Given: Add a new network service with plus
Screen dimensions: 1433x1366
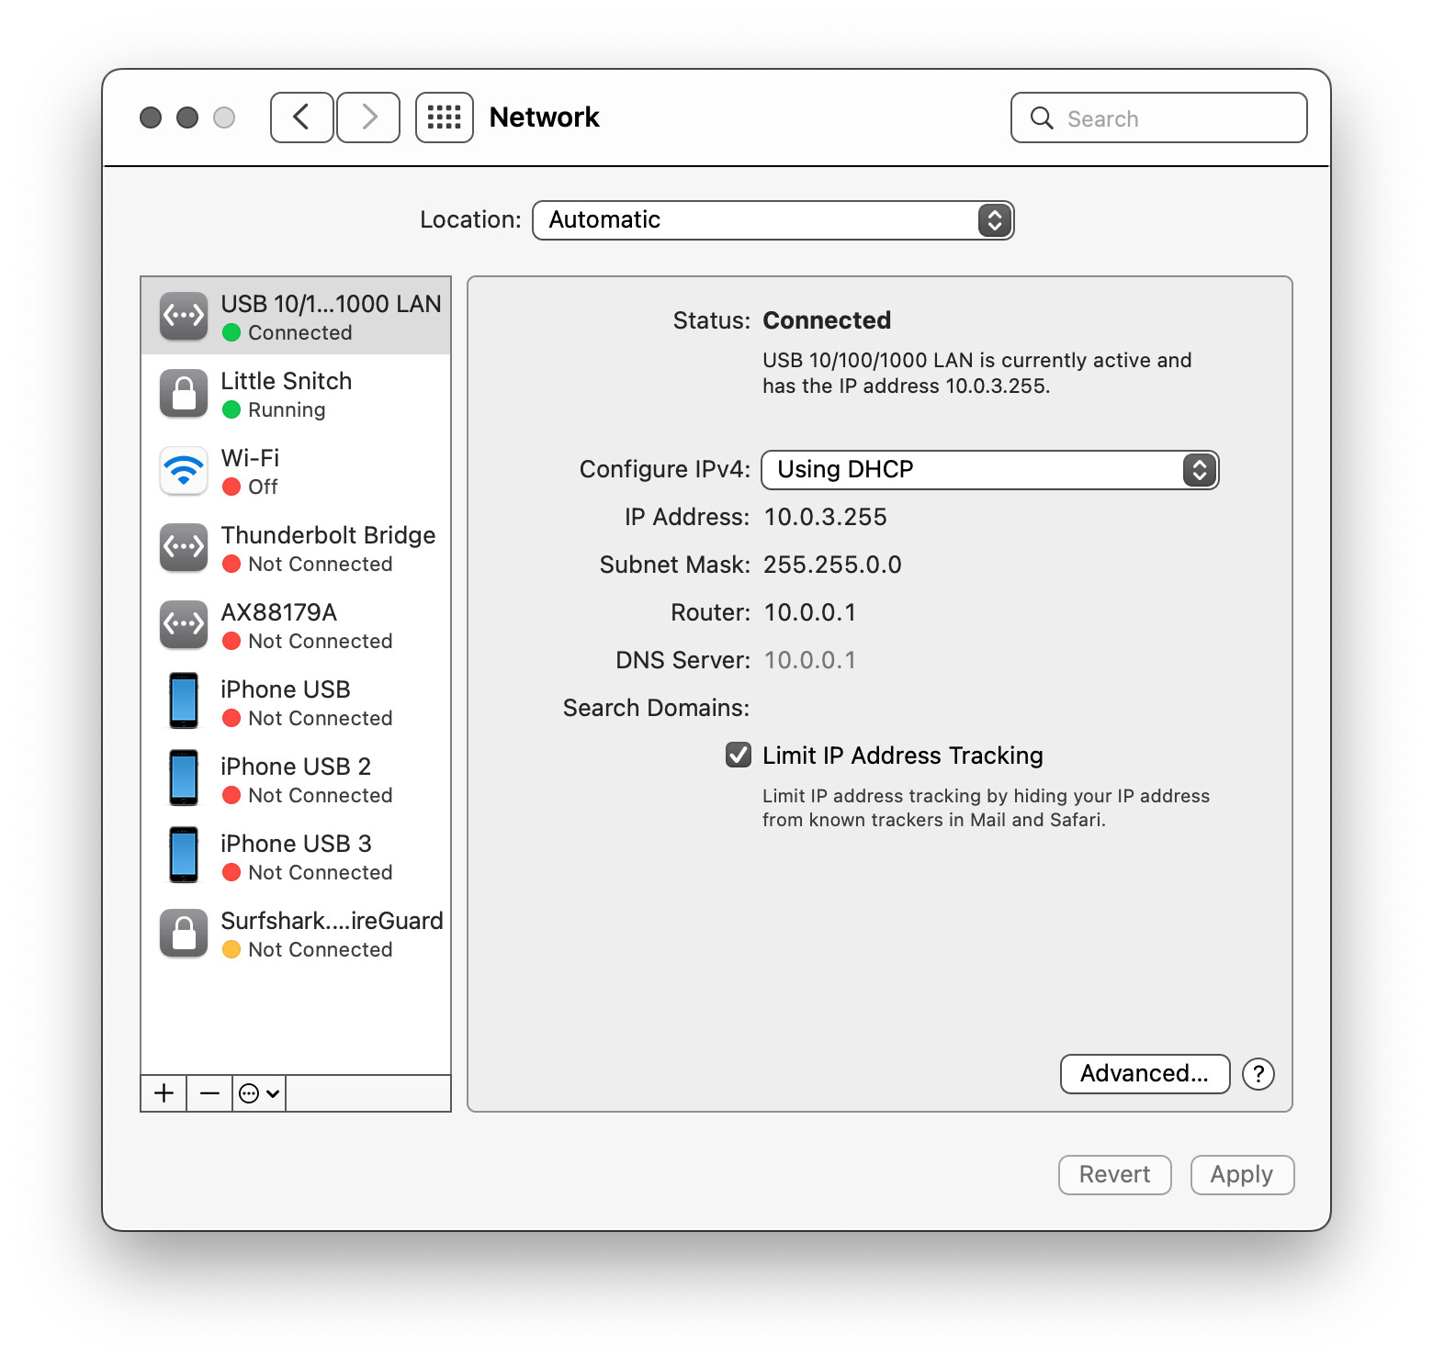Looking at the screenshot, I should tap(164, 1093).
